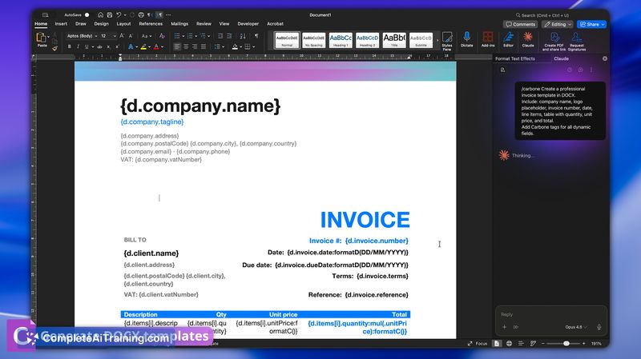The image size is (641, 359).
Task: Decrease paragraph indent
Action: click(220, 36)
